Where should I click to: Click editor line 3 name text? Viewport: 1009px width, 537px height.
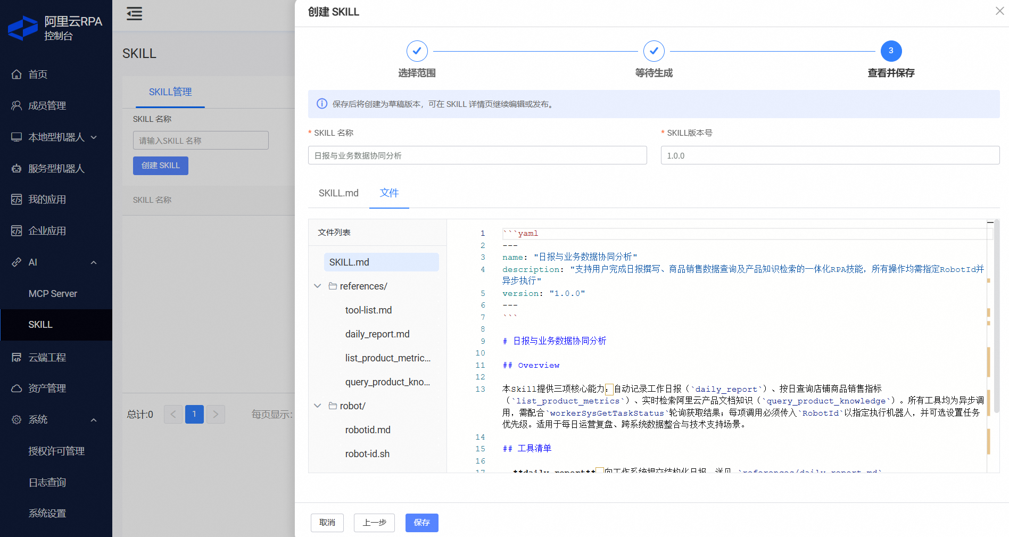click(x=569, y=257)
